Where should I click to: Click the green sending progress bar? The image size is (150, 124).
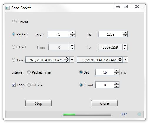87,114
